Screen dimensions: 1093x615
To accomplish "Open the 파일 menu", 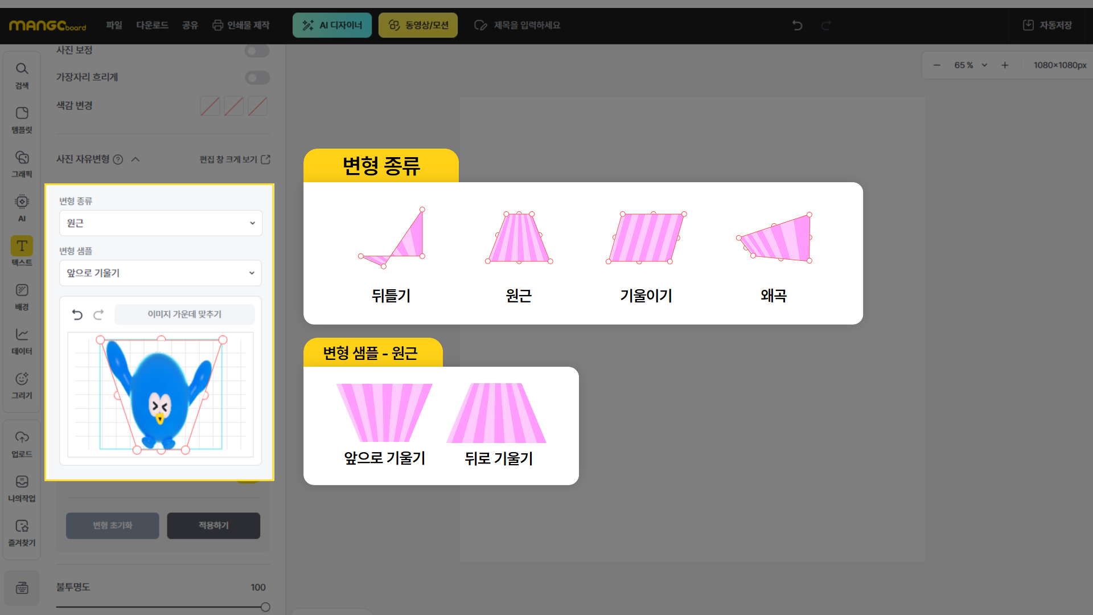I will click(114, 25).
